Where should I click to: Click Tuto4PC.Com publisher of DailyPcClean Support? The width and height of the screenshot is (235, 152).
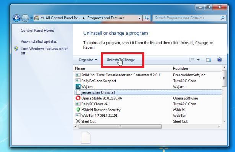(184, 81)
